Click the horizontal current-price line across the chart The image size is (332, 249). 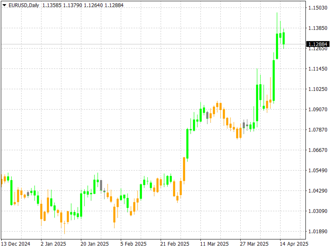point(153,44)
